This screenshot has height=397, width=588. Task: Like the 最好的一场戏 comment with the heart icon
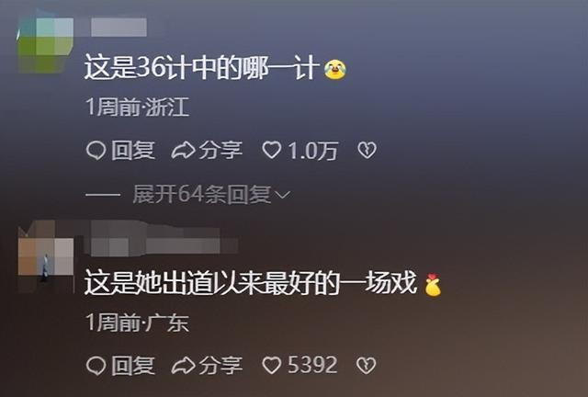click(x=272, y=365)
